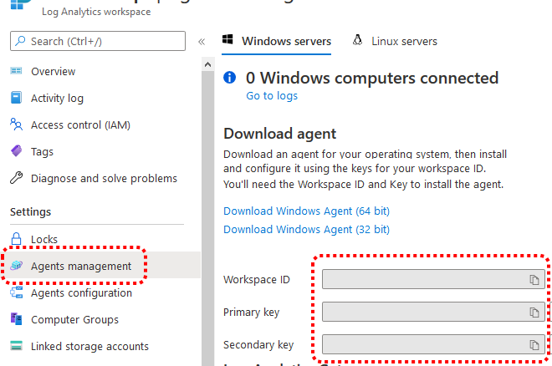The height and width of the screenshot is (366, 552).
Task: Click the blue info icon
Action: [x=229, y=77]
